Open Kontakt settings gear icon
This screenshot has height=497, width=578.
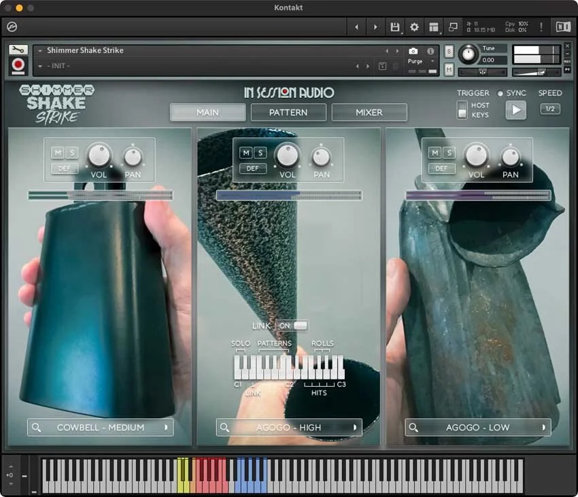pos(414,27)
